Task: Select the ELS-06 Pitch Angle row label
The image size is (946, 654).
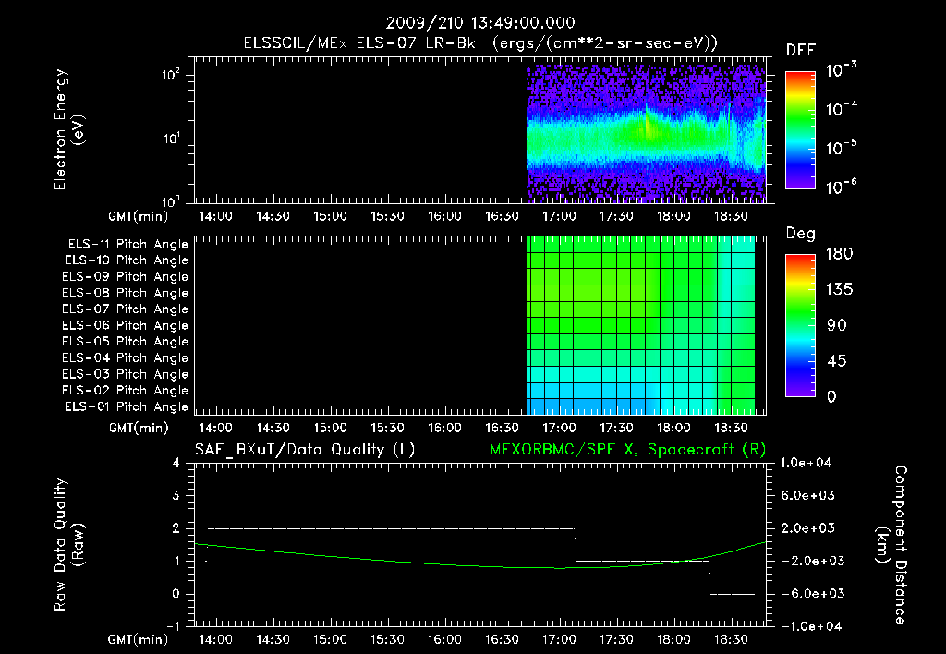Action: [x=126, y=326]
